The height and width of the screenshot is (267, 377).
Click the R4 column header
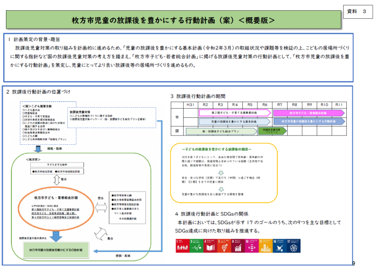pyautogui.click(x=235, y=105)
